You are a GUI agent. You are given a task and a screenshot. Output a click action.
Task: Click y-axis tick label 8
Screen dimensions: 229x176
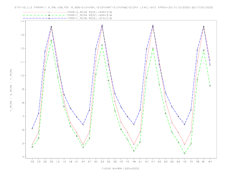23,103
